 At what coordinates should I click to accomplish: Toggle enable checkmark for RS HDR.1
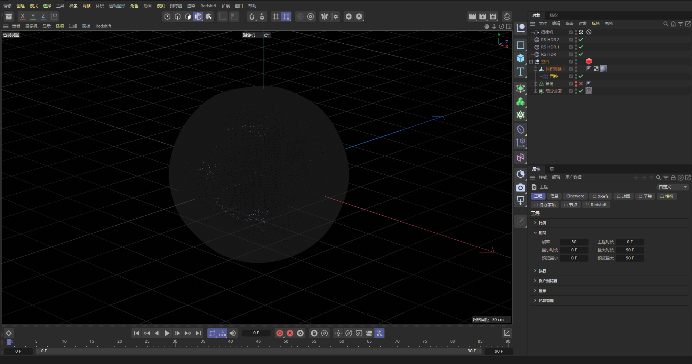point(581,47)
